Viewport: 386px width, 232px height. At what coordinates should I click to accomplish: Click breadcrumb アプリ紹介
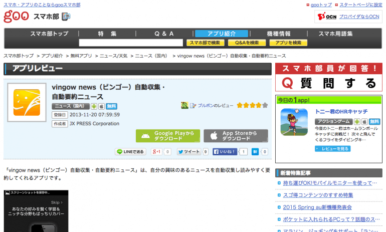pos(52,56)
